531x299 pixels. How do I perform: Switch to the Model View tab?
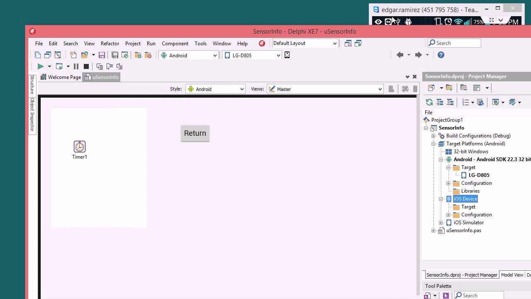coord(512,275)
